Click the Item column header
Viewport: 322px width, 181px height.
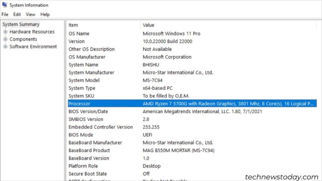73,25
